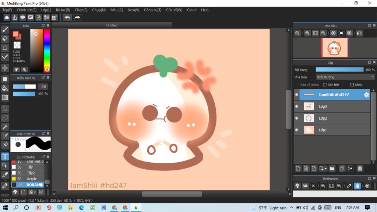Select the Eraser tool
377x212 pixels.
coord(5,38)
